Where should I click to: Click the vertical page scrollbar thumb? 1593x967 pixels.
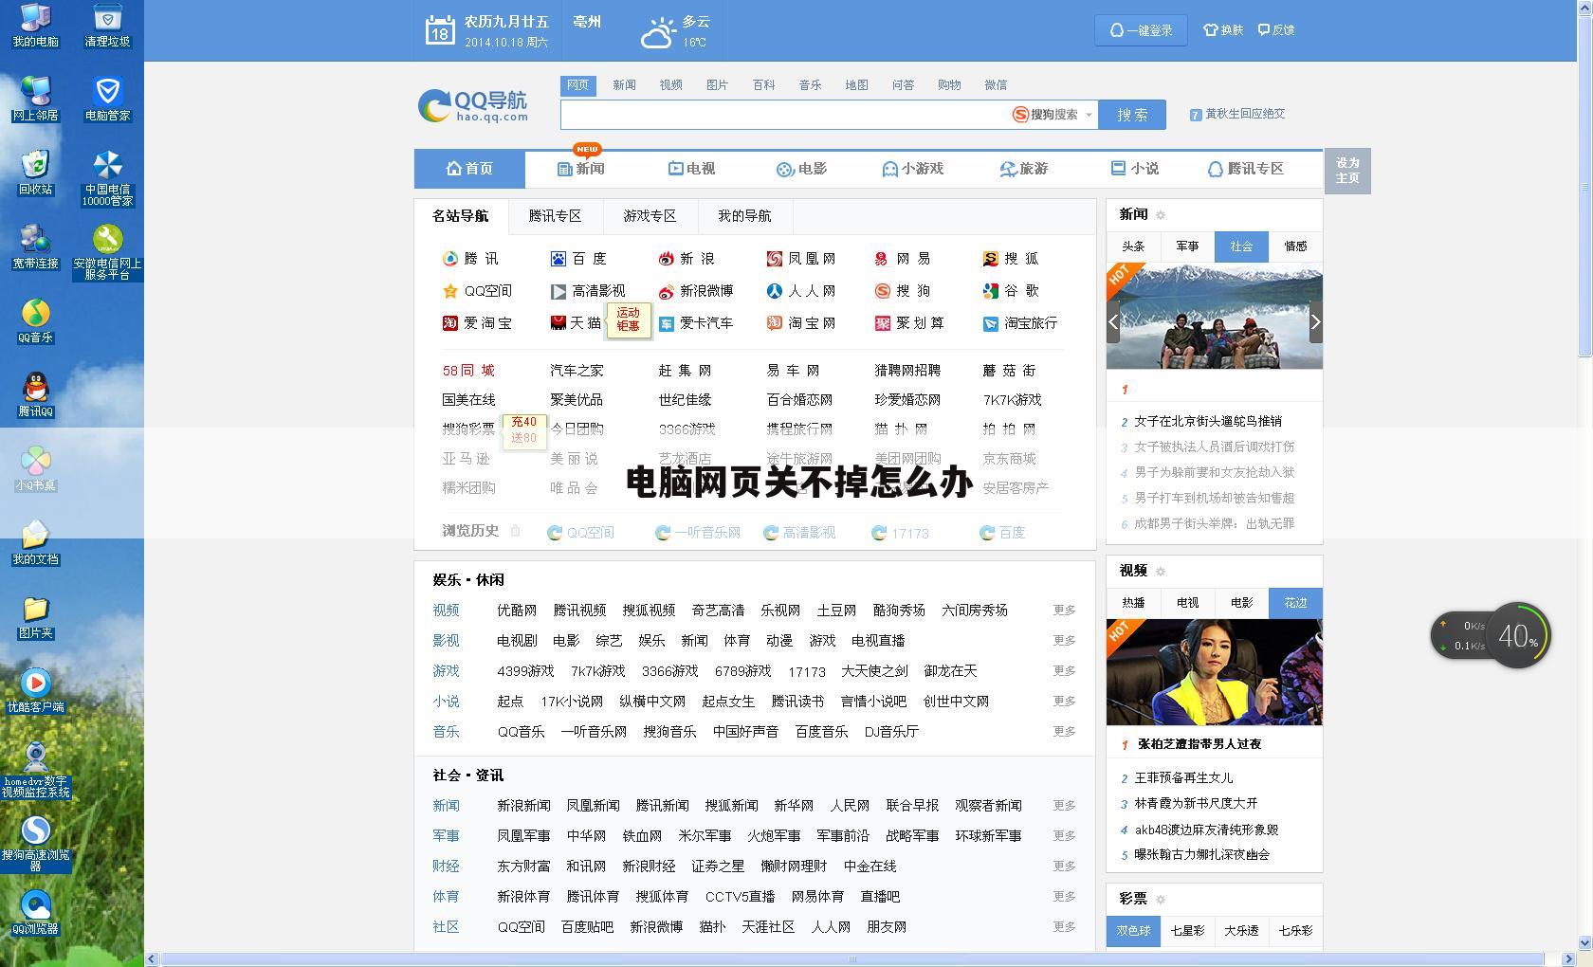[1584, 186]
